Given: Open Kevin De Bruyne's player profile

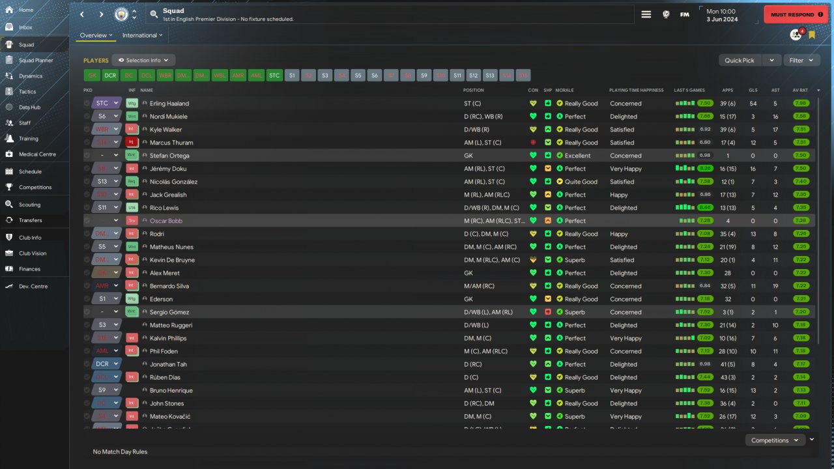Looking at the screenshot, I should (172, 260).
